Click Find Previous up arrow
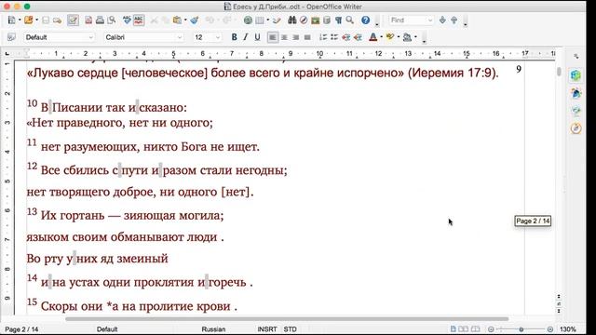Viewport: 596px width, 335px height. 454,20
